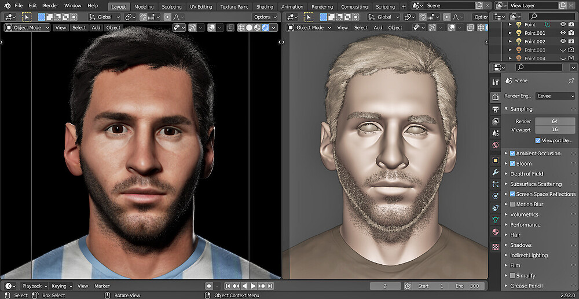
Task: Open the Render menu
Action: (50, 6)
